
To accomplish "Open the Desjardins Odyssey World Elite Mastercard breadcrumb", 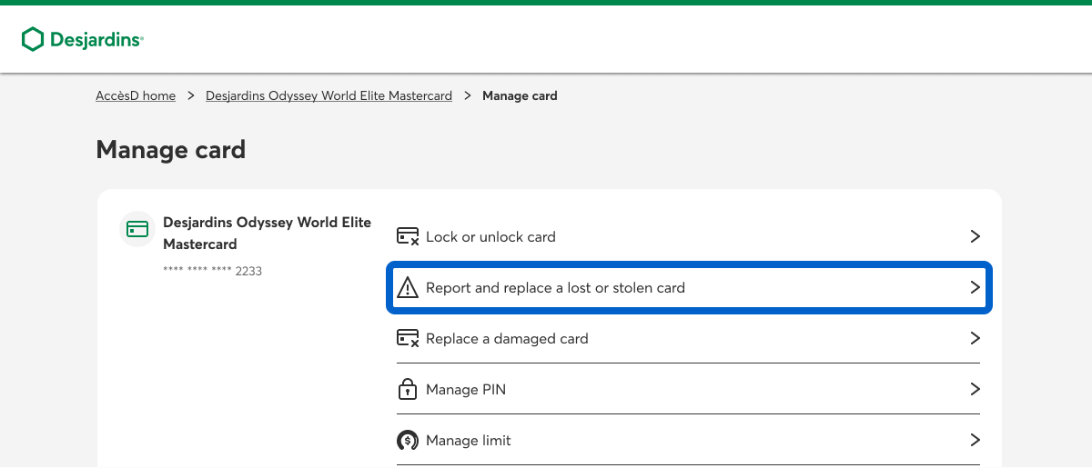I will pyautogui.click(x=329, y=95).
